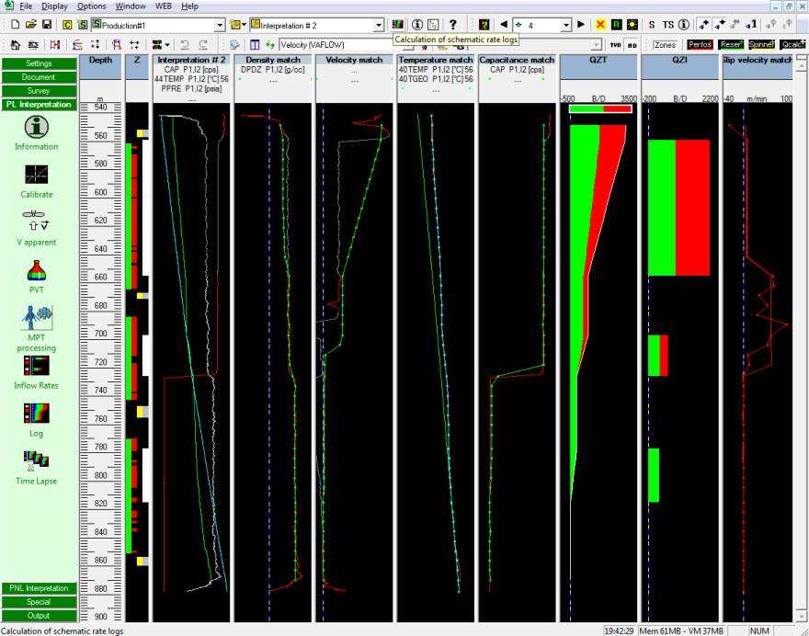Expand the PNL Interpretation sidebar section
Screen dimensions: 809x636
coord(39,588)
